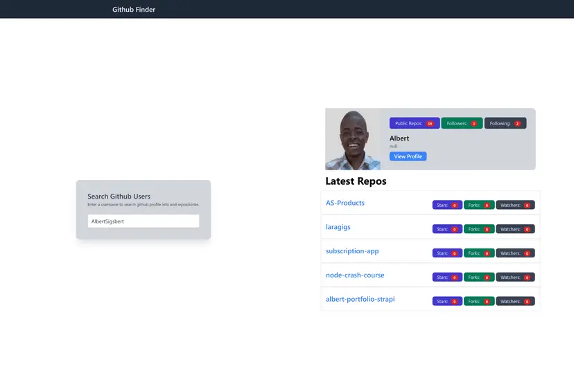Image resolution: width=574 pixels, height=382 pixels.
Task: Click Albert's profile photo
Action: [x=353, y=139]
